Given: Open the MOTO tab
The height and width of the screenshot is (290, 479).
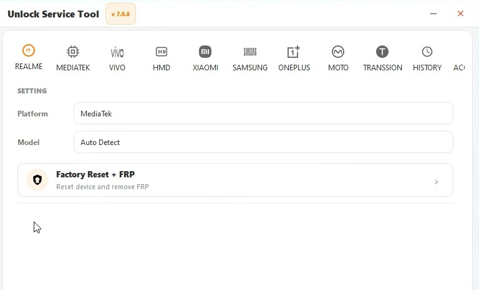Looking at the screenshot, I should [338, 58].
